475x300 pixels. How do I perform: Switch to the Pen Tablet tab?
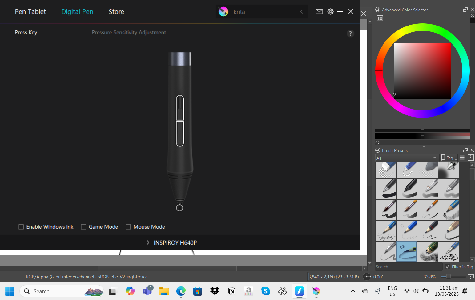(x=30, y=12)
